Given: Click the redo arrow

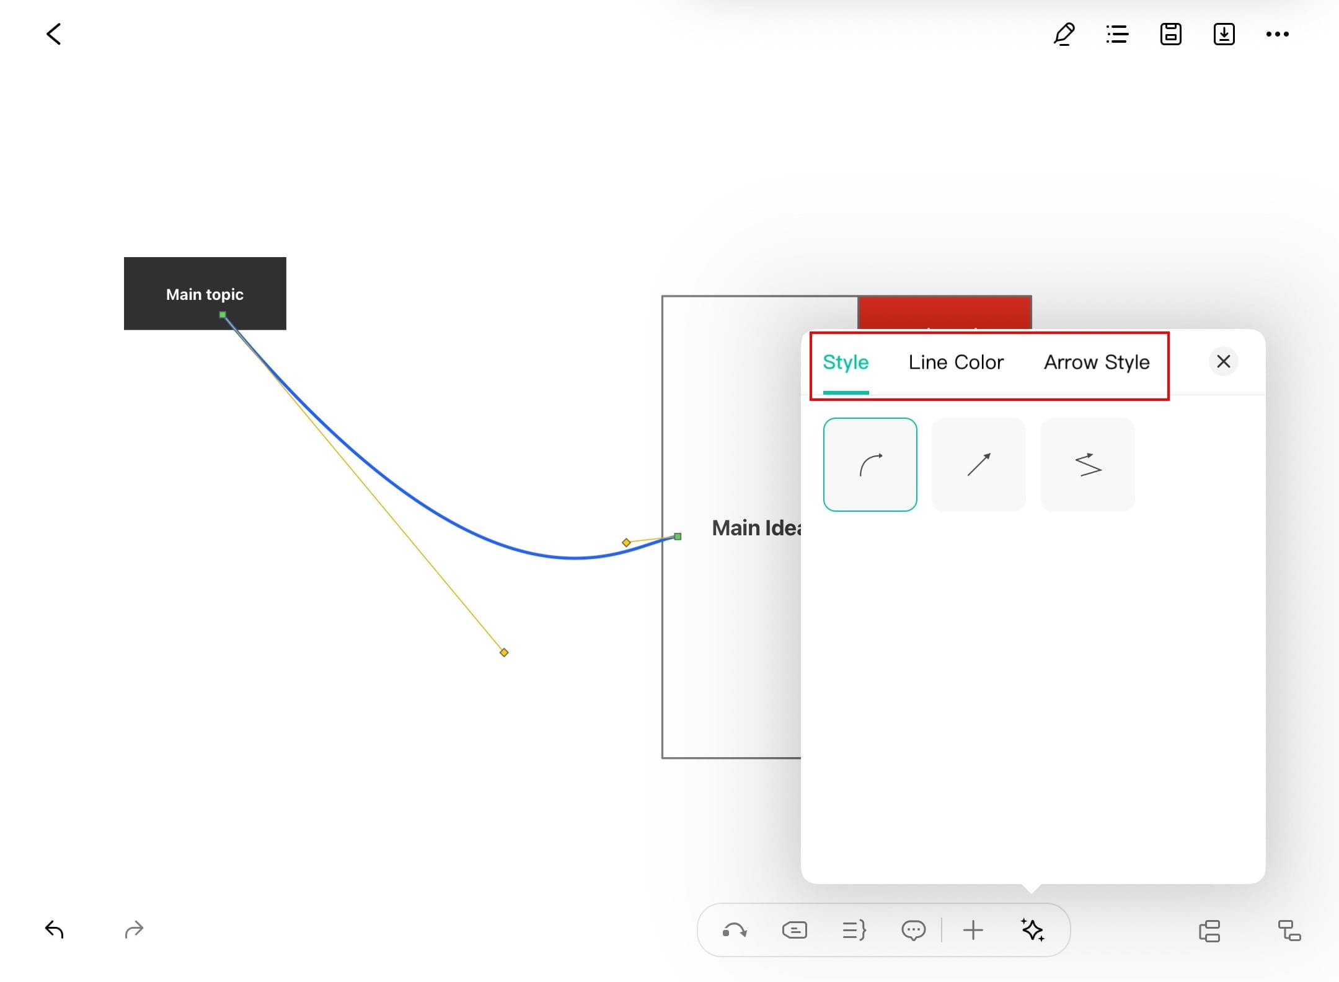Looking at the screenshot, I should (134, 929).
